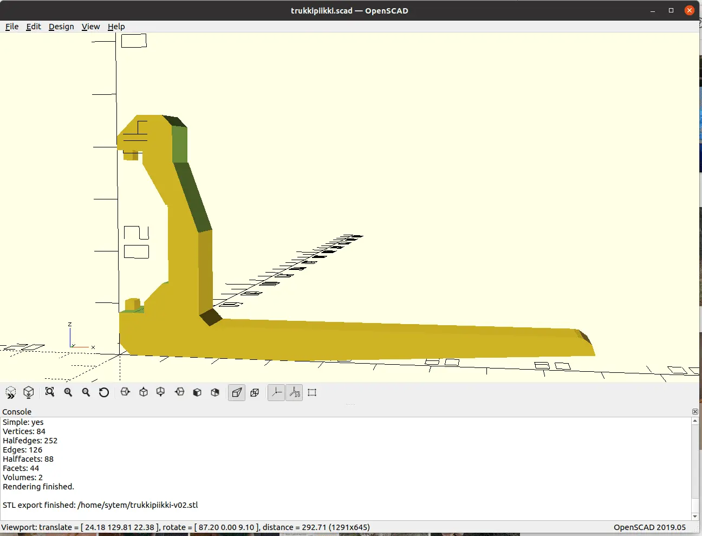Close the OpenSCAD window
The width and height of the screenshot is (702, 536).
click(690, 10)
